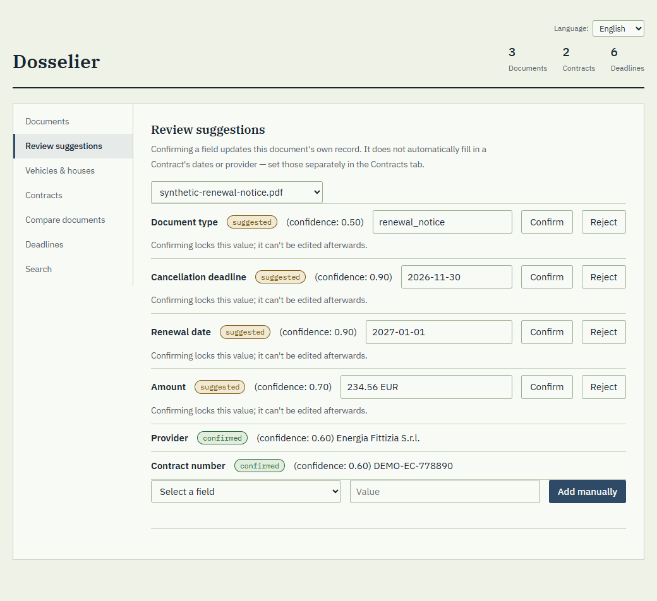Open the synthetic-renewal-notice.pdf document selector
Image resolution: width=657 pixels, height=601 pixels.
237,193
